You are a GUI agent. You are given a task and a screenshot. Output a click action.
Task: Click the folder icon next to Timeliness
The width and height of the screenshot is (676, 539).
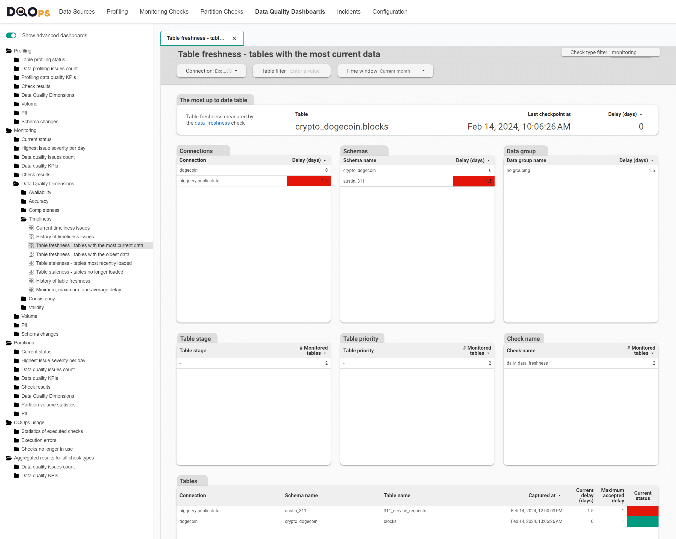click(24, 219)
